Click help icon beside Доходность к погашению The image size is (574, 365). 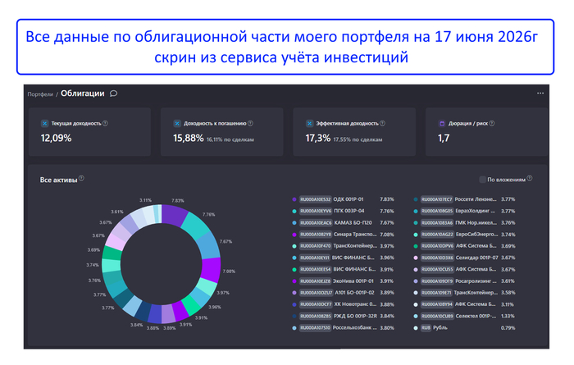(250, 123)
